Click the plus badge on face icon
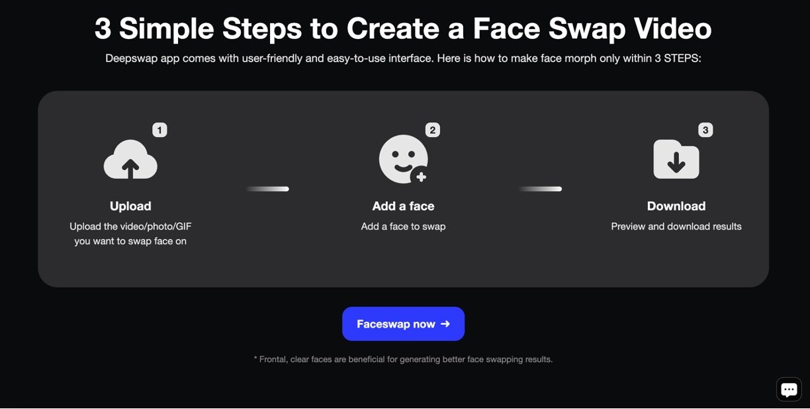The image size is (810, 409). click(x=421, y=177)
